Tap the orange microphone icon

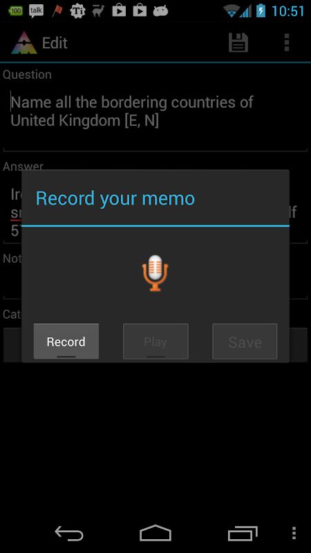155,273
